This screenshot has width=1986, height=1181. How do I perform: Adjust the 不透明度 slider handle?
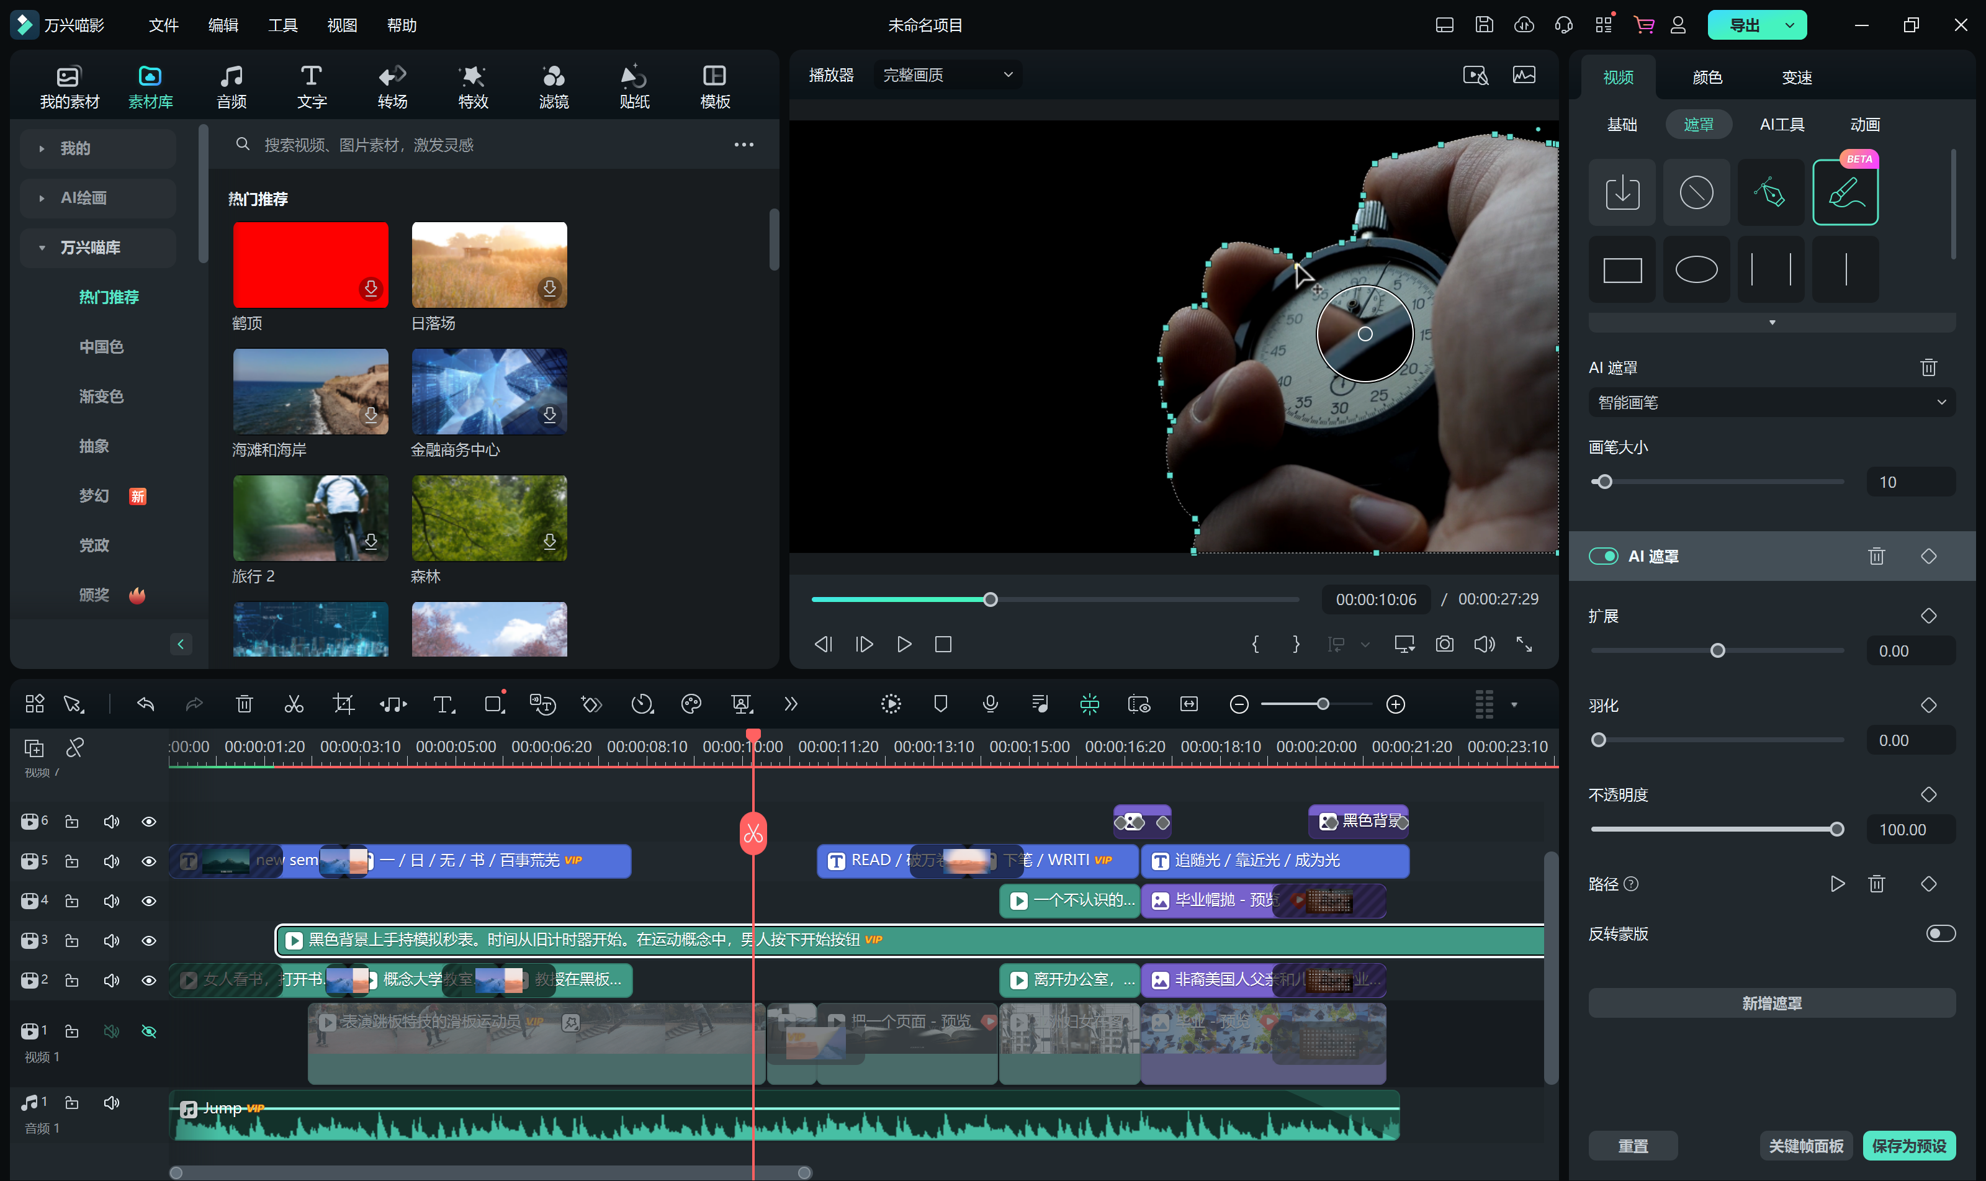click(1836, 829)
